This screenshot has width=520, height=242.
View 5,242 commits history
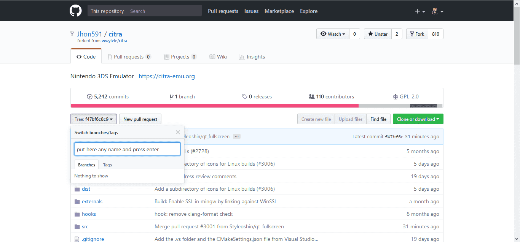(x=108, y=96)
